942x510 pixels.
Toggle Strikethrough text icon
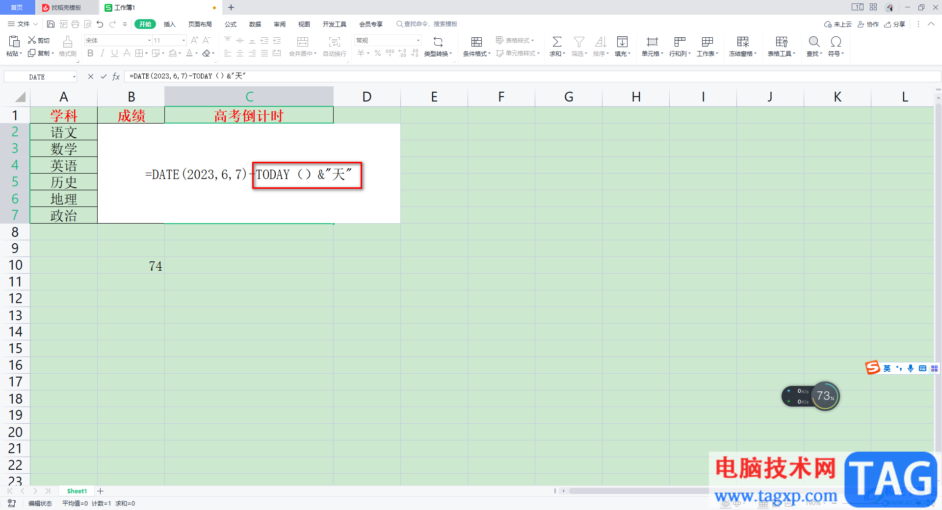click(x=127, y=53)
